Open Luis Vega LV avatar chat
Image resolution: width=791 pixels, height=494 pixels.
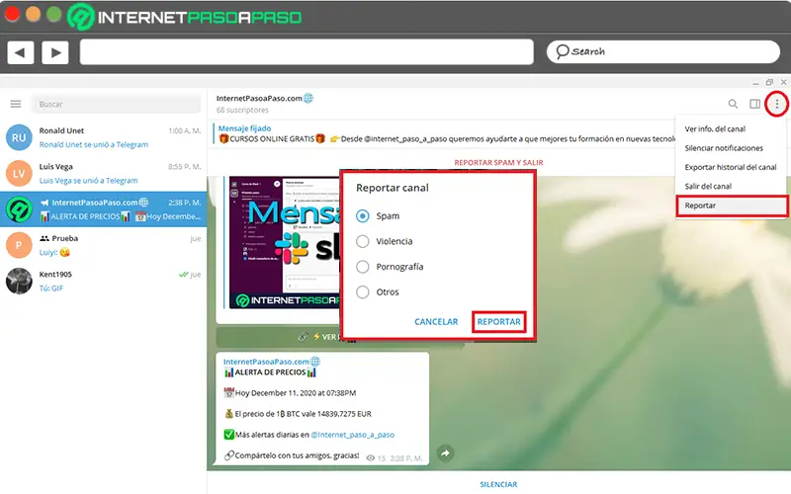[19, 174]
